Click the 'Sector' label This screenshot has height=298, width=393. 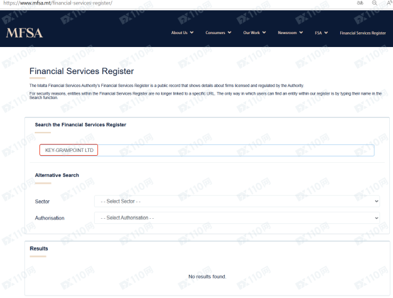click(x=43, y=201)
